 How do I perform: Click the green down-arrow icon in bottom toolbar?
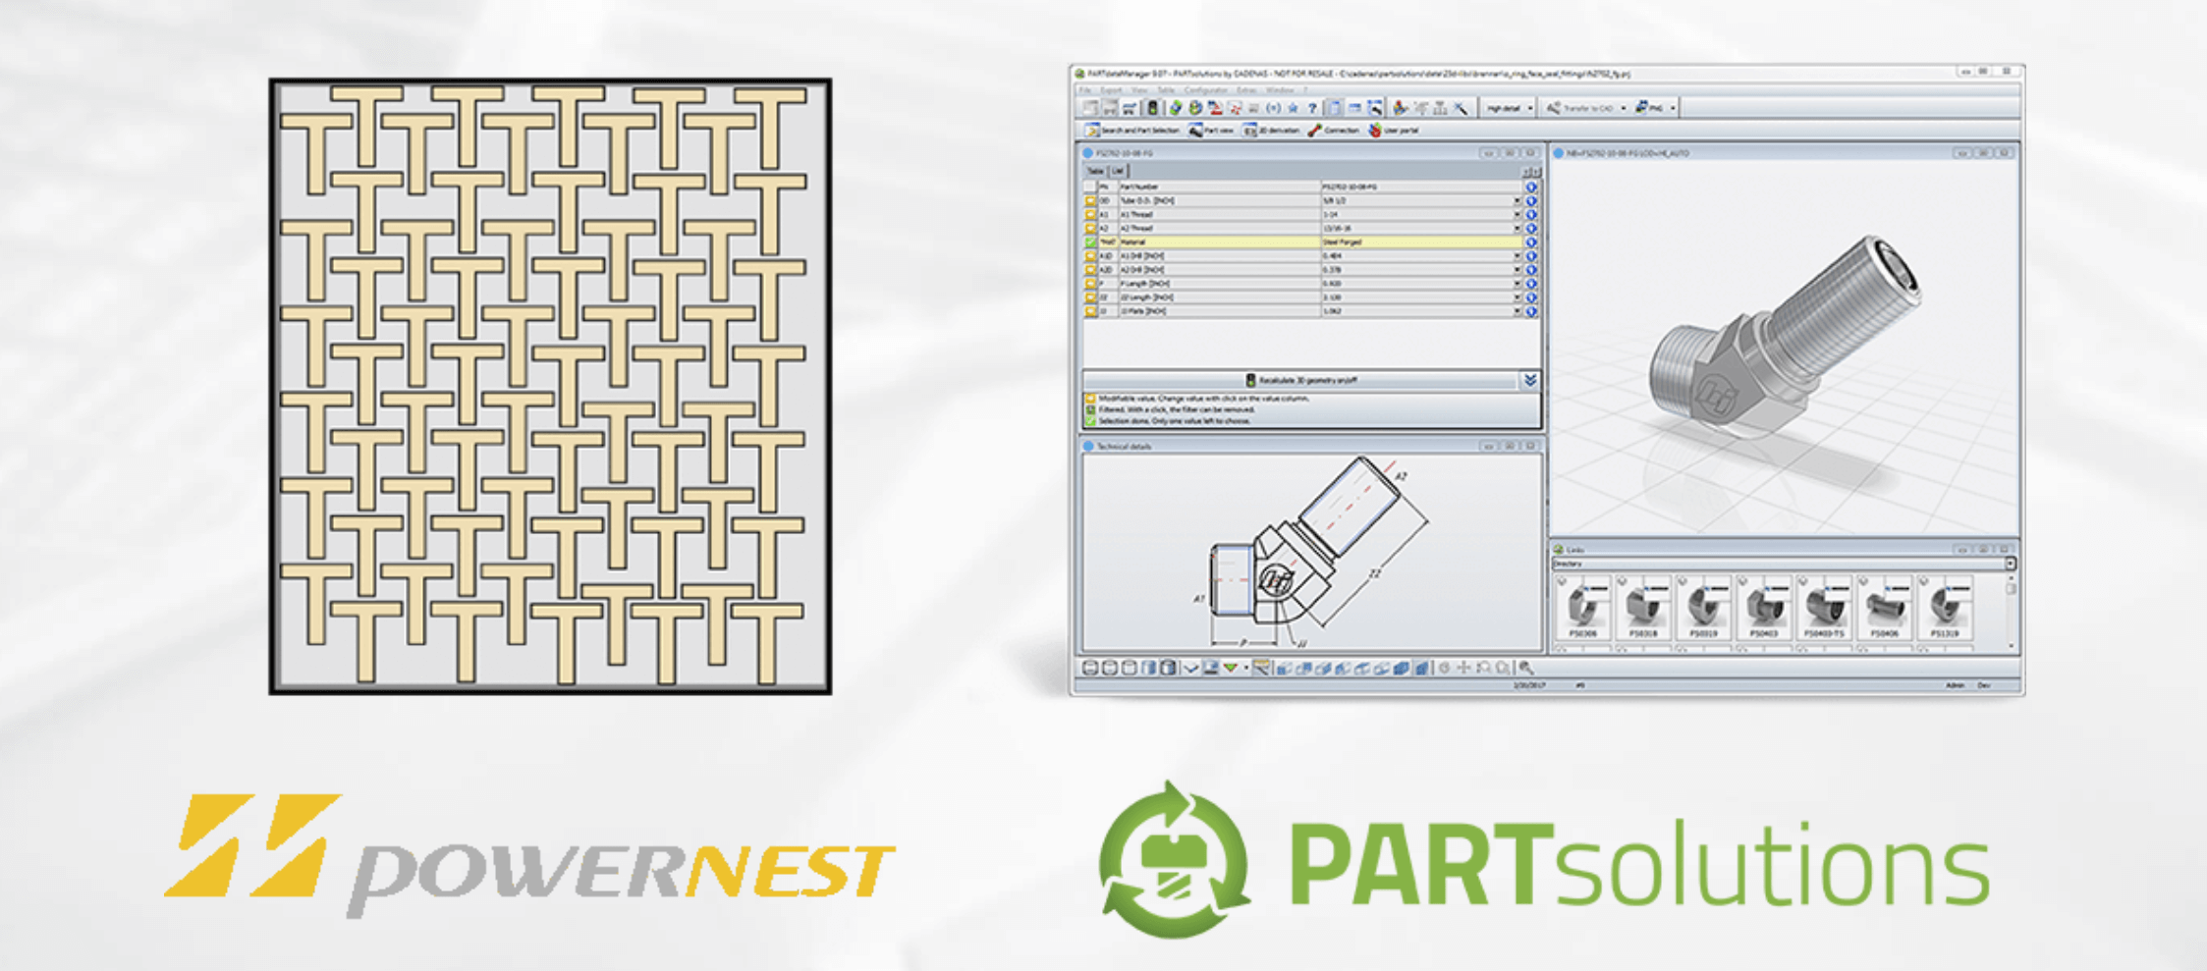1230,668
